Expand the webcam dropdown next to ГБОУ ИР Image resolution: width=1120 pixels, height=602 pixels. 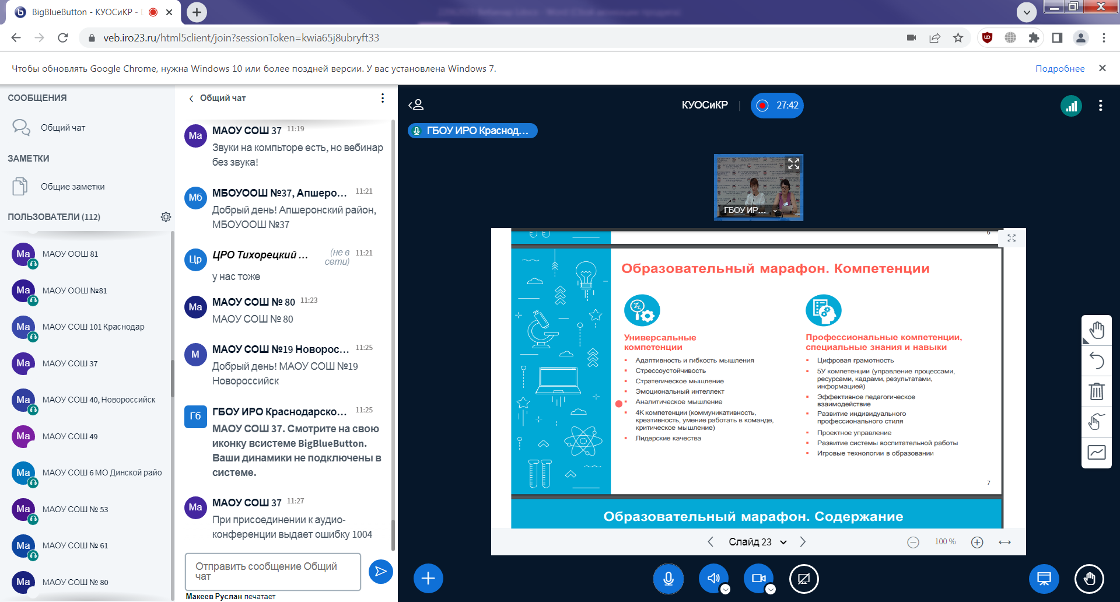point(775,211)
